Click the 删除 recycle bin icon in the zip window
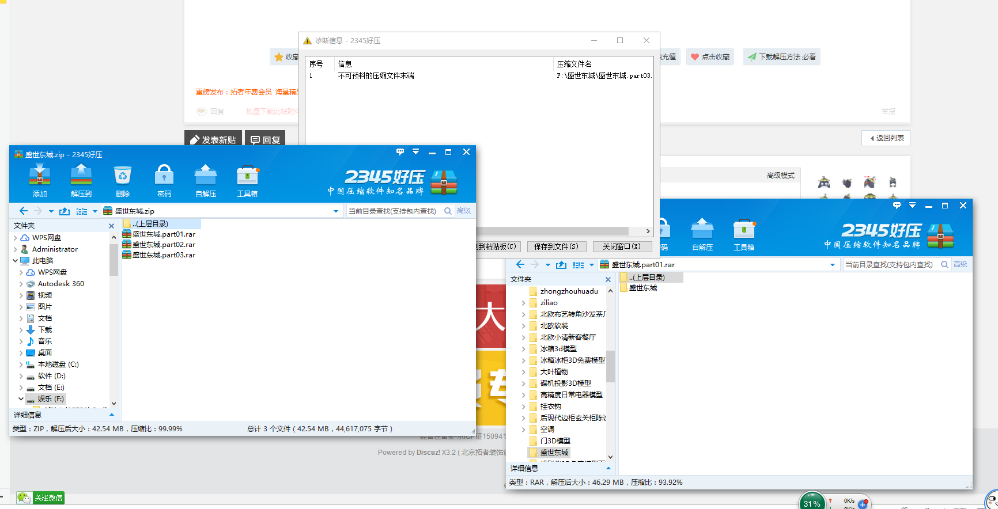Screen dimensions: 998x509 click(x=123, y=176)
